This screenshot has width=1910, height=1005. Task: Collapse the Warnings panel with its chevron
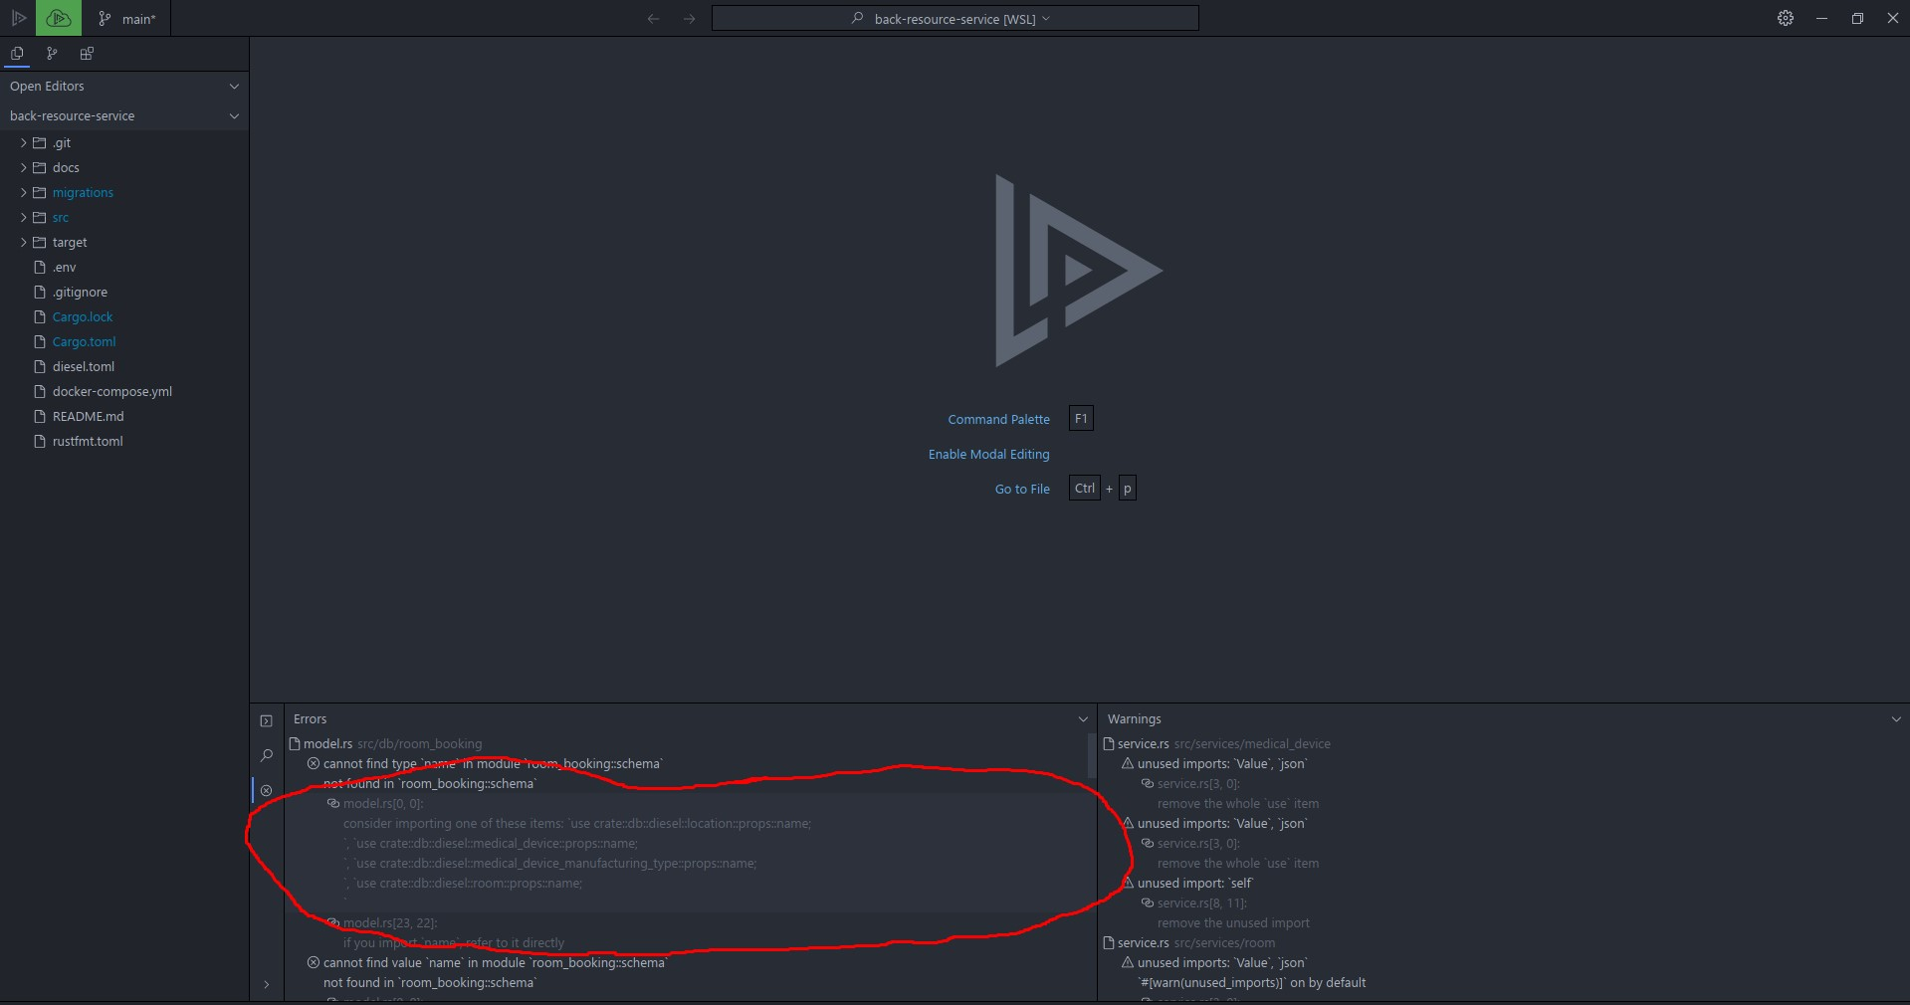[1894, 718]
